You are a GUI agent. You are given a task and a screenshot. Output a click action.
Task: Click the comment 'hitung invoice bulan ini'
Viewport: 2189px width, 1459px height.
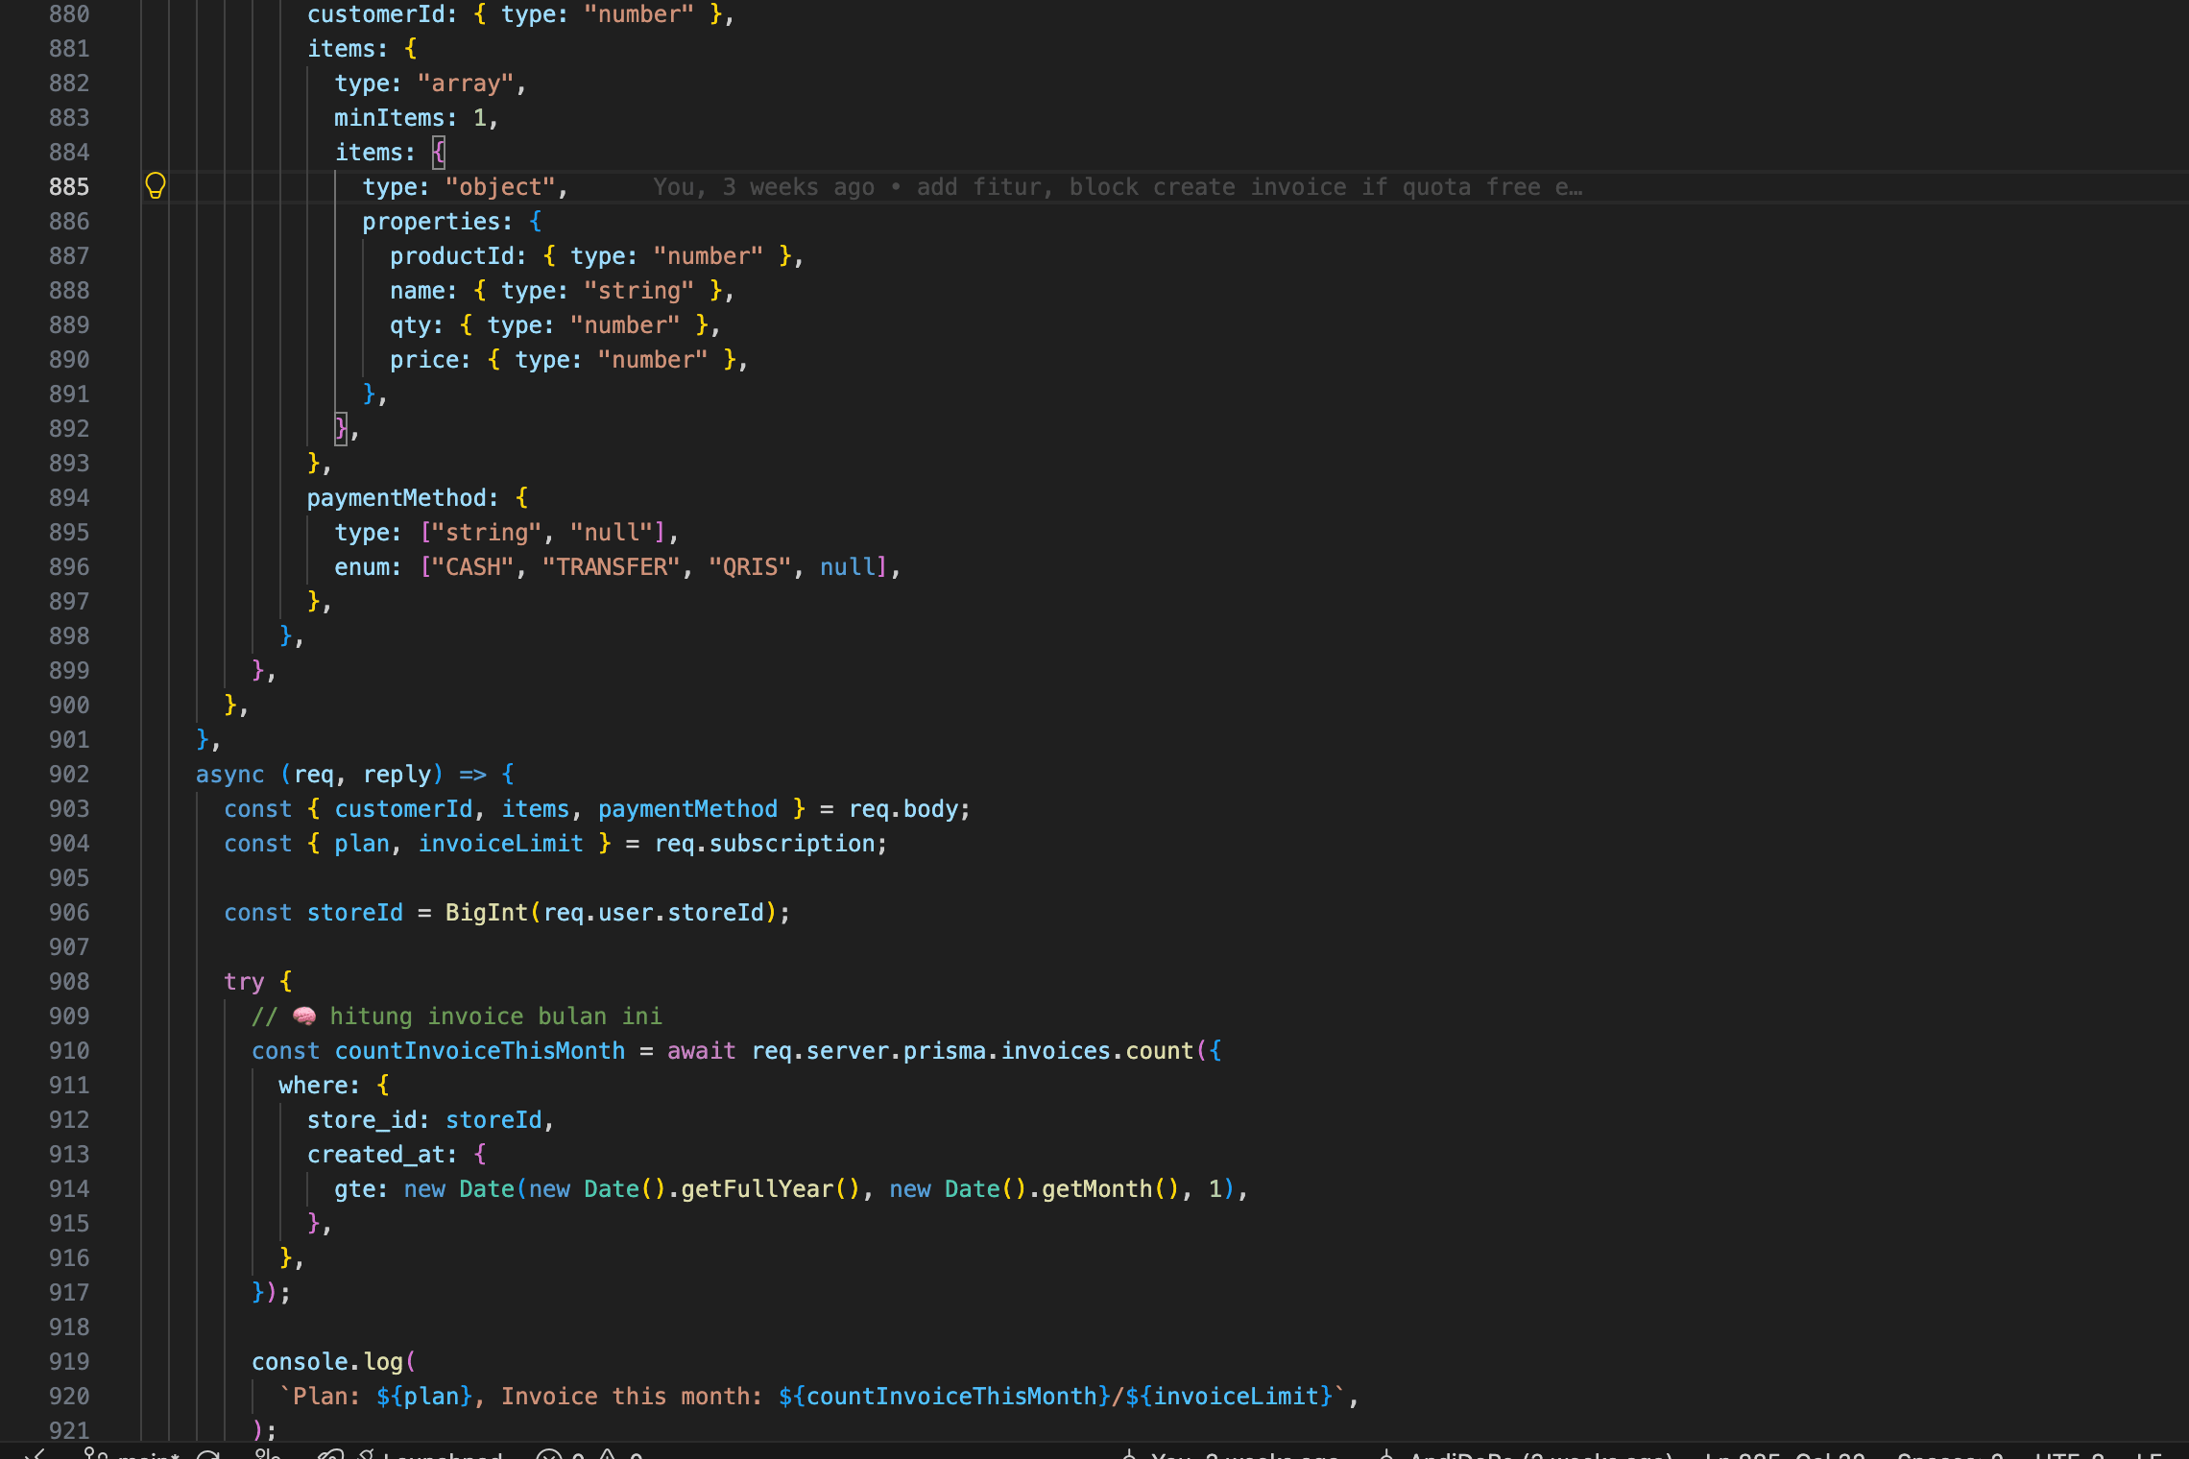click(495, 1017)
